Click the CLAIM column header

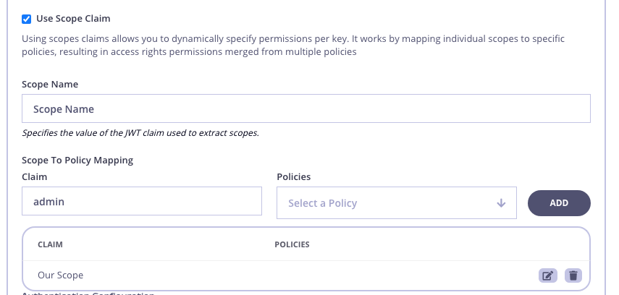pyautogui.click(x=50, y=244)
